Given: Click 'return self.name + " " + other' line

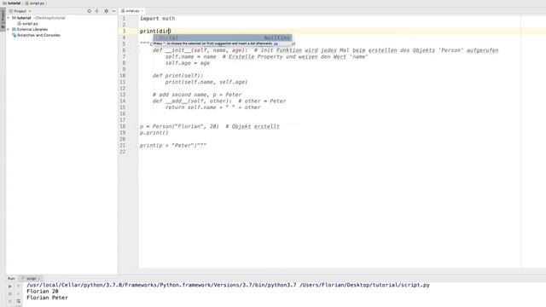Looking at the screenshot, I should (x=212, y=107).
